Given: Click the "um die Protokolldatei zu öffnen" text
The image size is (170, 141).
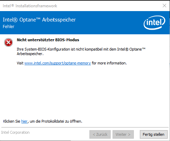Looking at the screenshot, I should pos(56,121).
